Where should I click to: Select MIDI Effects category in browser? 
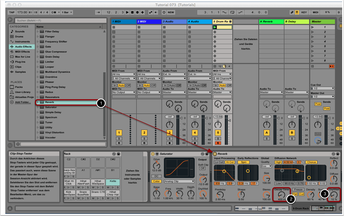pyautogui.click(x=22, y=52)
